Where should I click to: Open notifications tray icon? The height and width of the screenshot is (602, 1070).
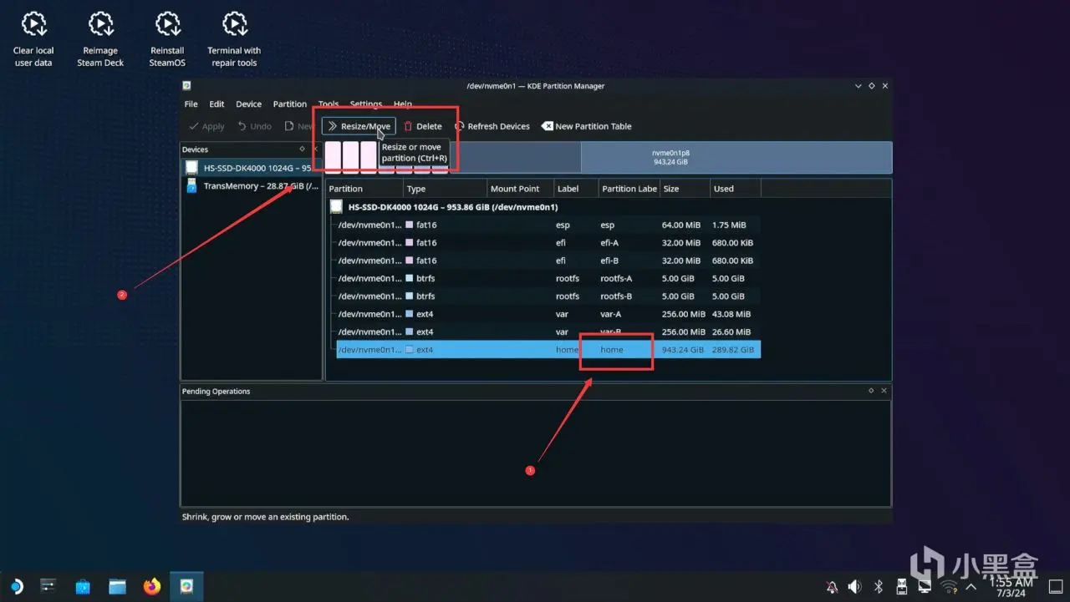[x=832, y=587]
